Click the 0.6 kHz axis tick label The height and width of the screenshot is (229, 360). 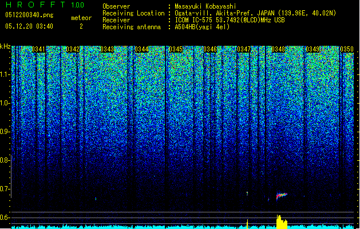pos(4,218)
